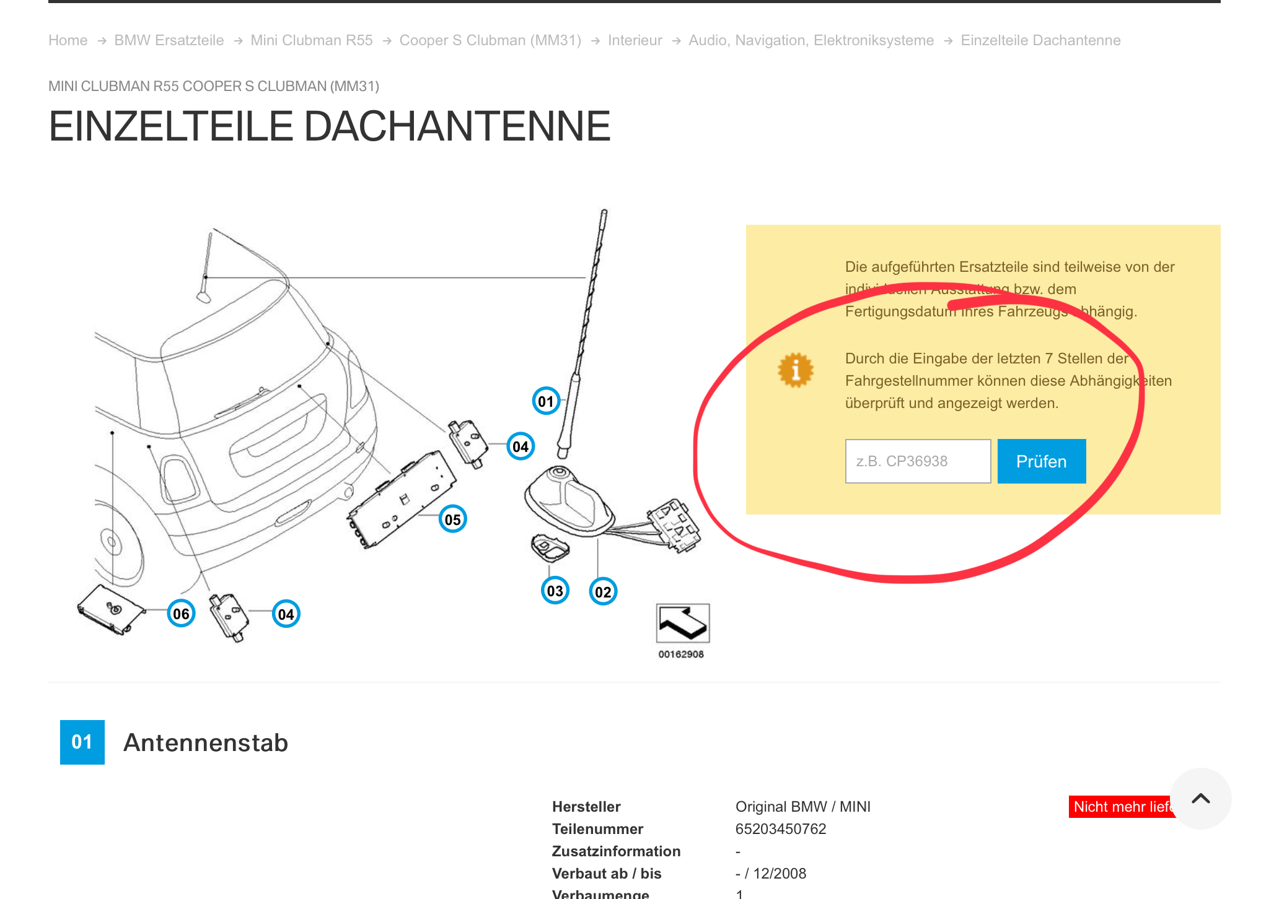Click upper part marker 04 near module
The width and height of the screenshot is (1261, 899).
point(521,446)
